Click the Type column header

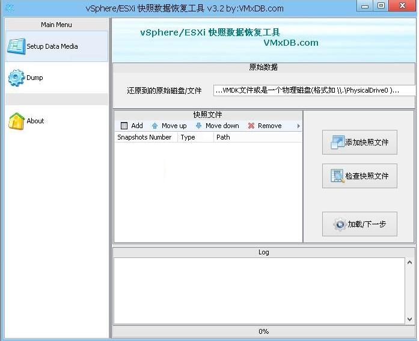195,137
